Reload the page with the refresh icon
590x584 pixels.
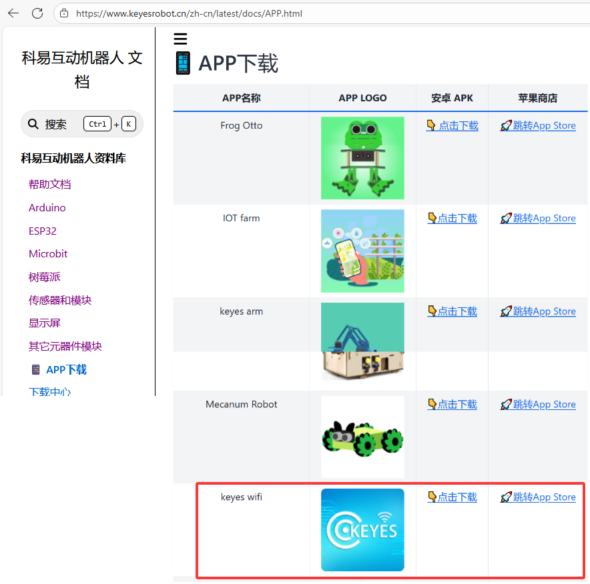[x=37, y=13]
